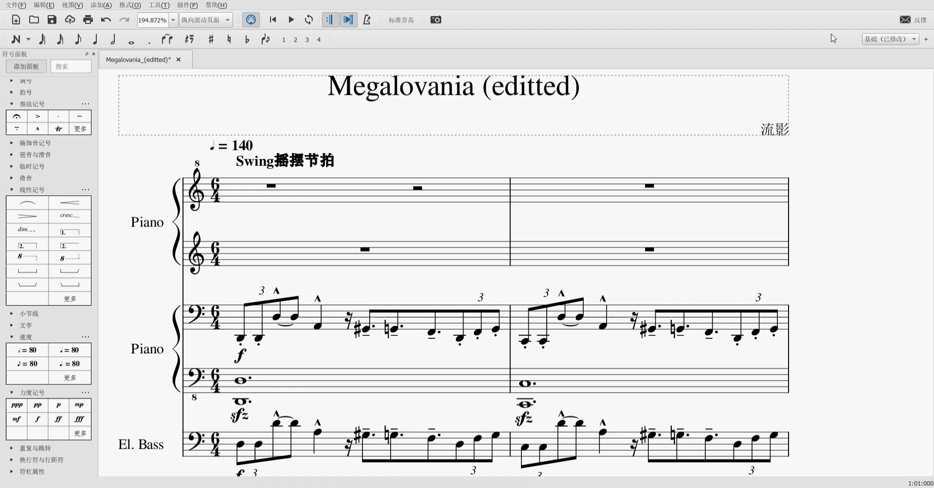Open the zoom percentage dropdown
Screen dimensions: 934x488
click(172, 20)
